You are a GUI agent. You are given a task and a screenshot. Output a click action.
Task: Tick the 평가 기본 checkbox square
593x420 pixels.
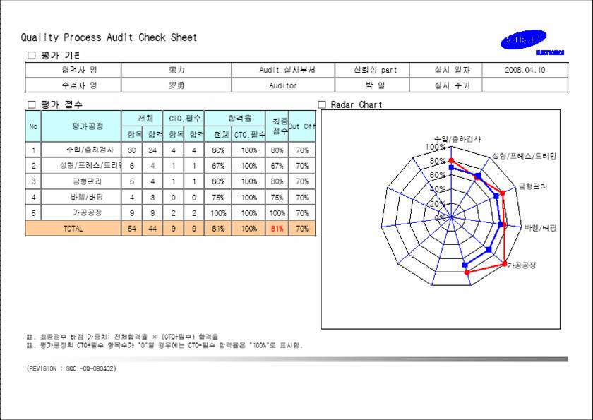pyautogui.click(x=31, y=55)
